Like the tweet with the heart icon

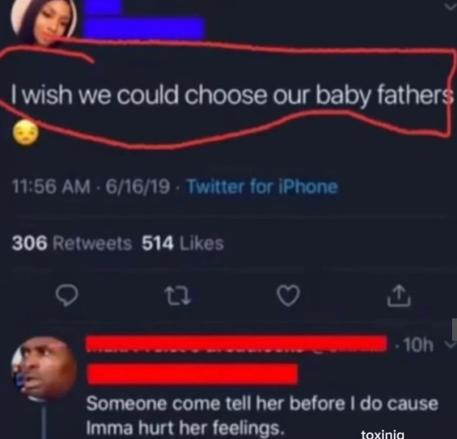(288, 295)
